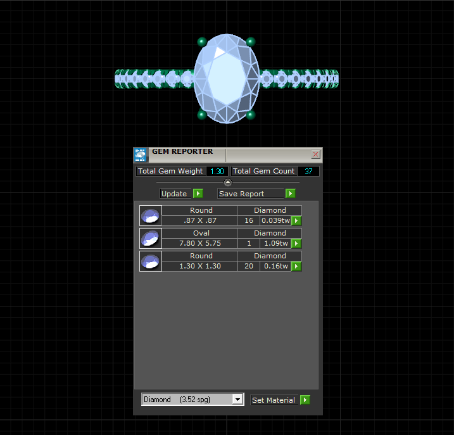This screenshot has height=435, width=454.
Task: Select the 1.30 X 1.30 round gem thumbnail
Action: coord(151,262)
